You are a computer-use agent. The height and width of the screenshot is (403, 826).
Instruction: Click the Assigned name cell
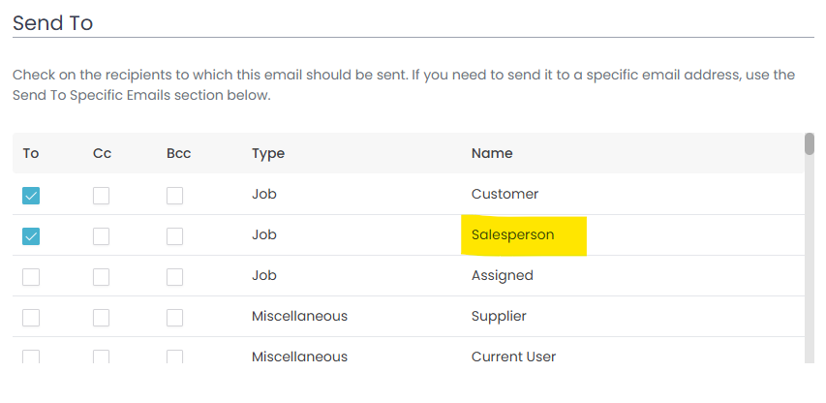tap(502, 275)
